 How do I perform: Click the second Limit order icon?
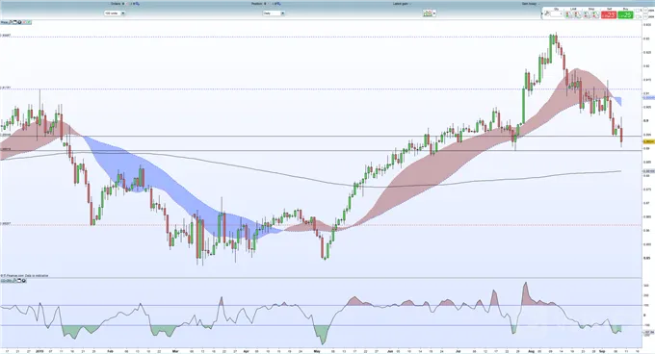coord(577,14)
